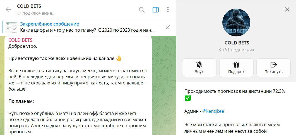
Task: Go back using the left arrow icon
Action: pyautogui.click(x=8, y=10)
